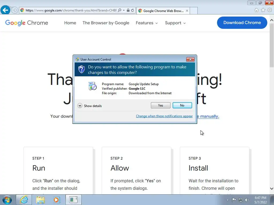274x205 pixels.
Task: Expand the Features menu
Action: pyautogui.click(x=147, y=23)
